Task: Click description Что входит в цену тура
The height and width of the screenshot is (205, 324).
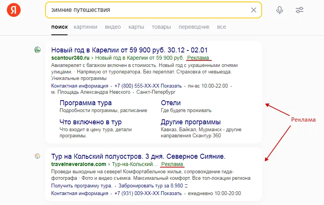Action: click(96, 133)
